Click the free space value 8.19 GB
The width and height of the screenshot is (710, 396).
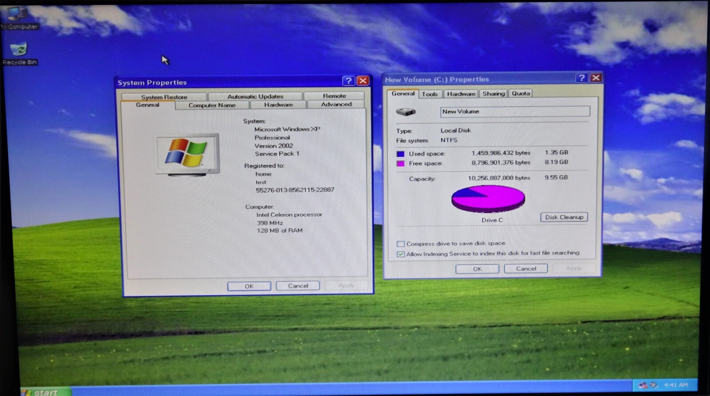[556, 162]
